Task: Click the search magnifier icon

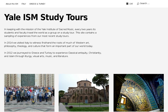Action: tap(138, 4)
